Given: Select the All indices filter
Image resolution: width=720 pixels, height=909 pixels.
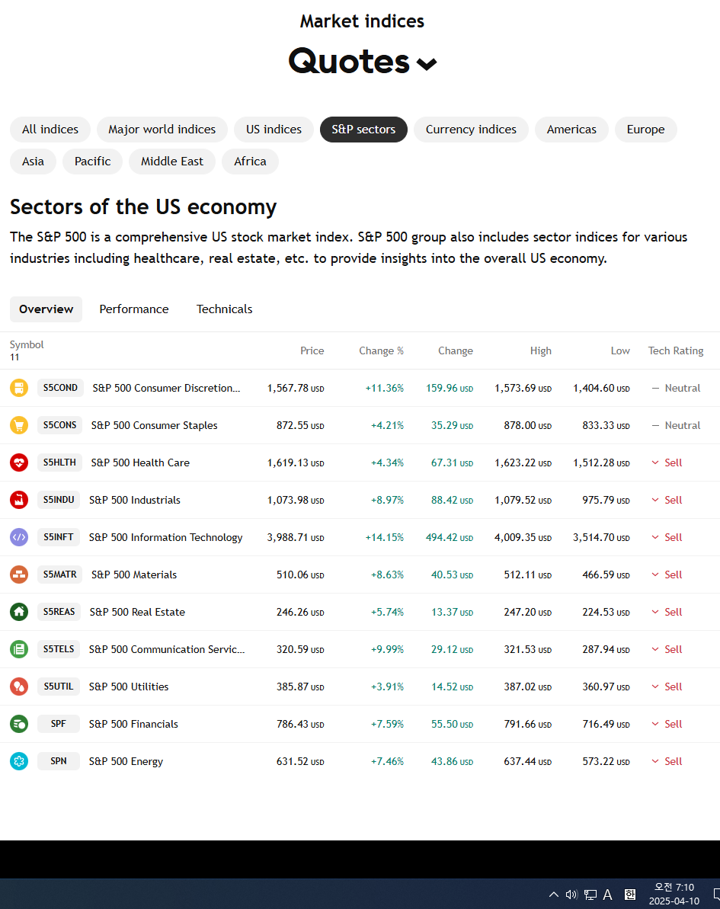Looking at the screenshot, I should (50, 130).
